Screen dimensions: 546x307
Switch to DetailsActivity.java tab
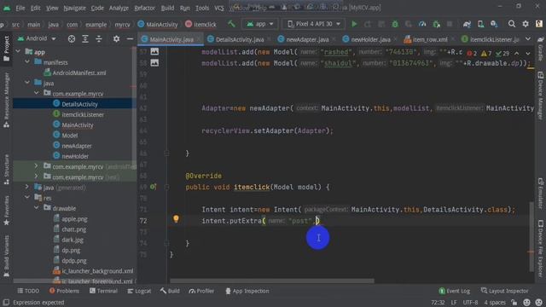pyautogui.click(x=240, y=39)
